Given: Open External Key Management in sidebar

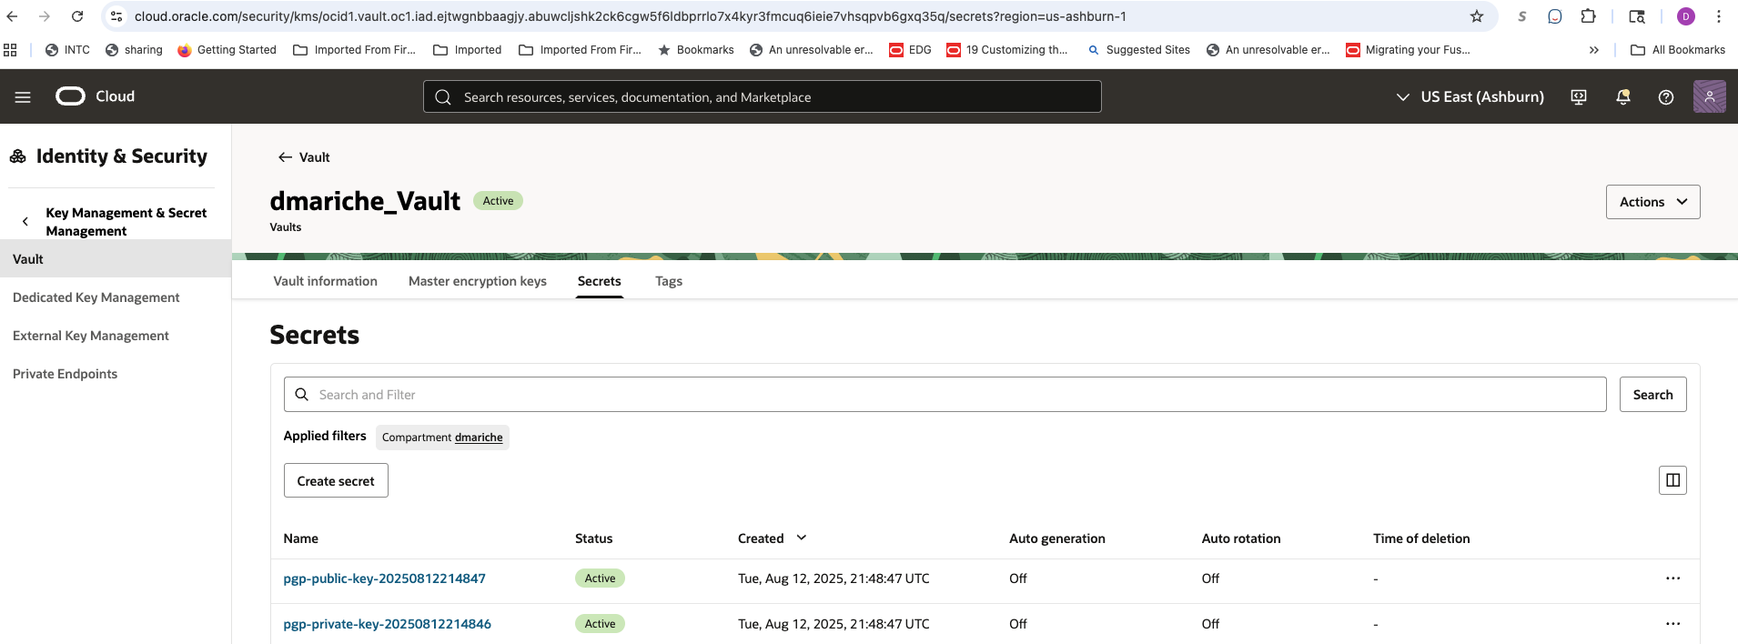Looking at the screenshot, I should (x=91, y=336).
